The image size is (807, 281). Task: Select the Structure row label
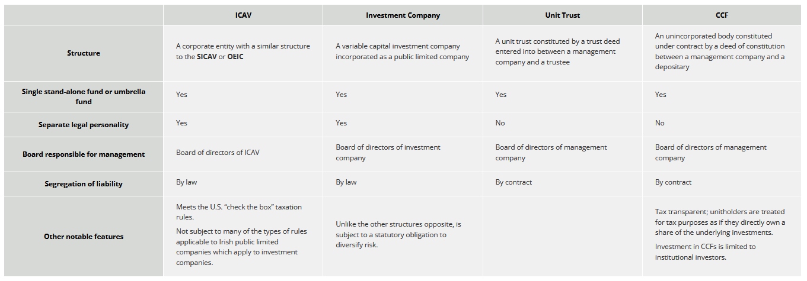tap(84, 53)
